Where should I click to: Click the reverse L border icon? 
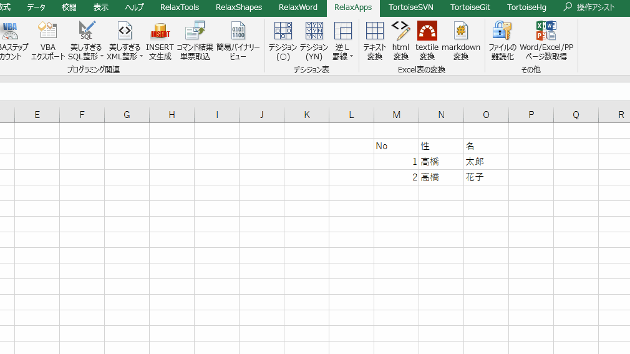[x=342, y=31]
